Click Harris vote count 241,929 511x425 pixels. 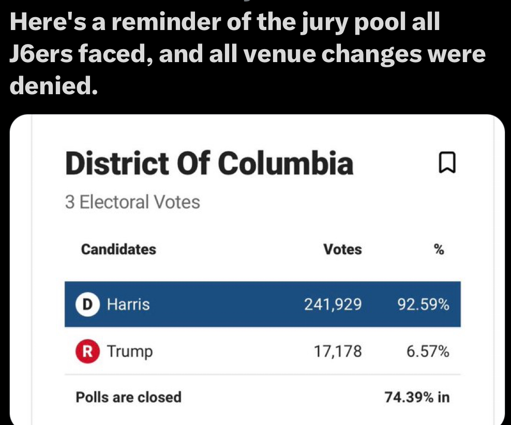point(333,304)
